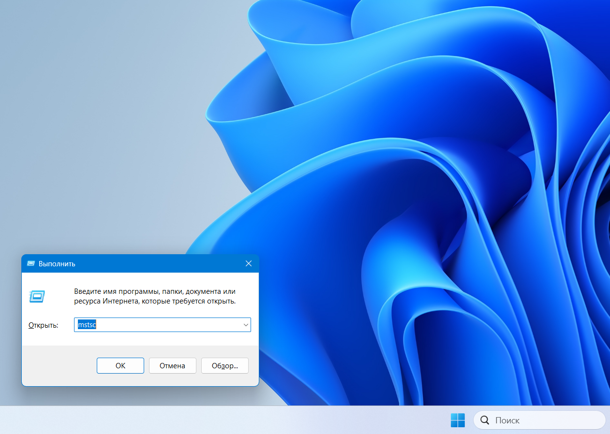Screen dimensions: 610x434
Task: Close the Выполнить dialog
Action: pyautogui.click(x=248, y=263)
